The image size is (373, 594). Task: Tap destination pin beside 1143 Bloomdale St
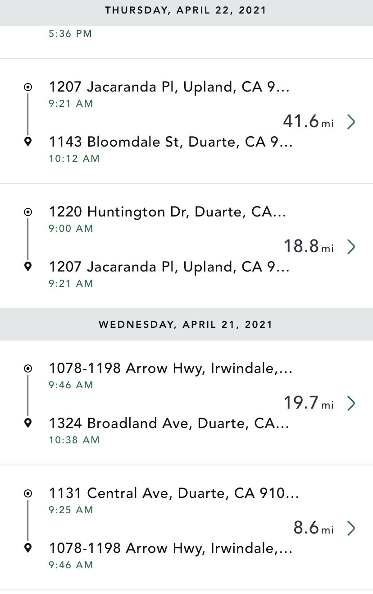pos(28,142)
